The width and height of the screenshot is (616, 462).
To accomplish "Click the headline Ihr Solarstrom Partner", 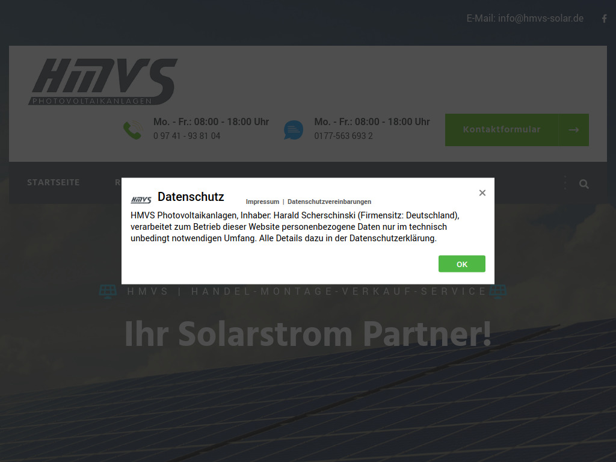I will (x=307, y=334).
